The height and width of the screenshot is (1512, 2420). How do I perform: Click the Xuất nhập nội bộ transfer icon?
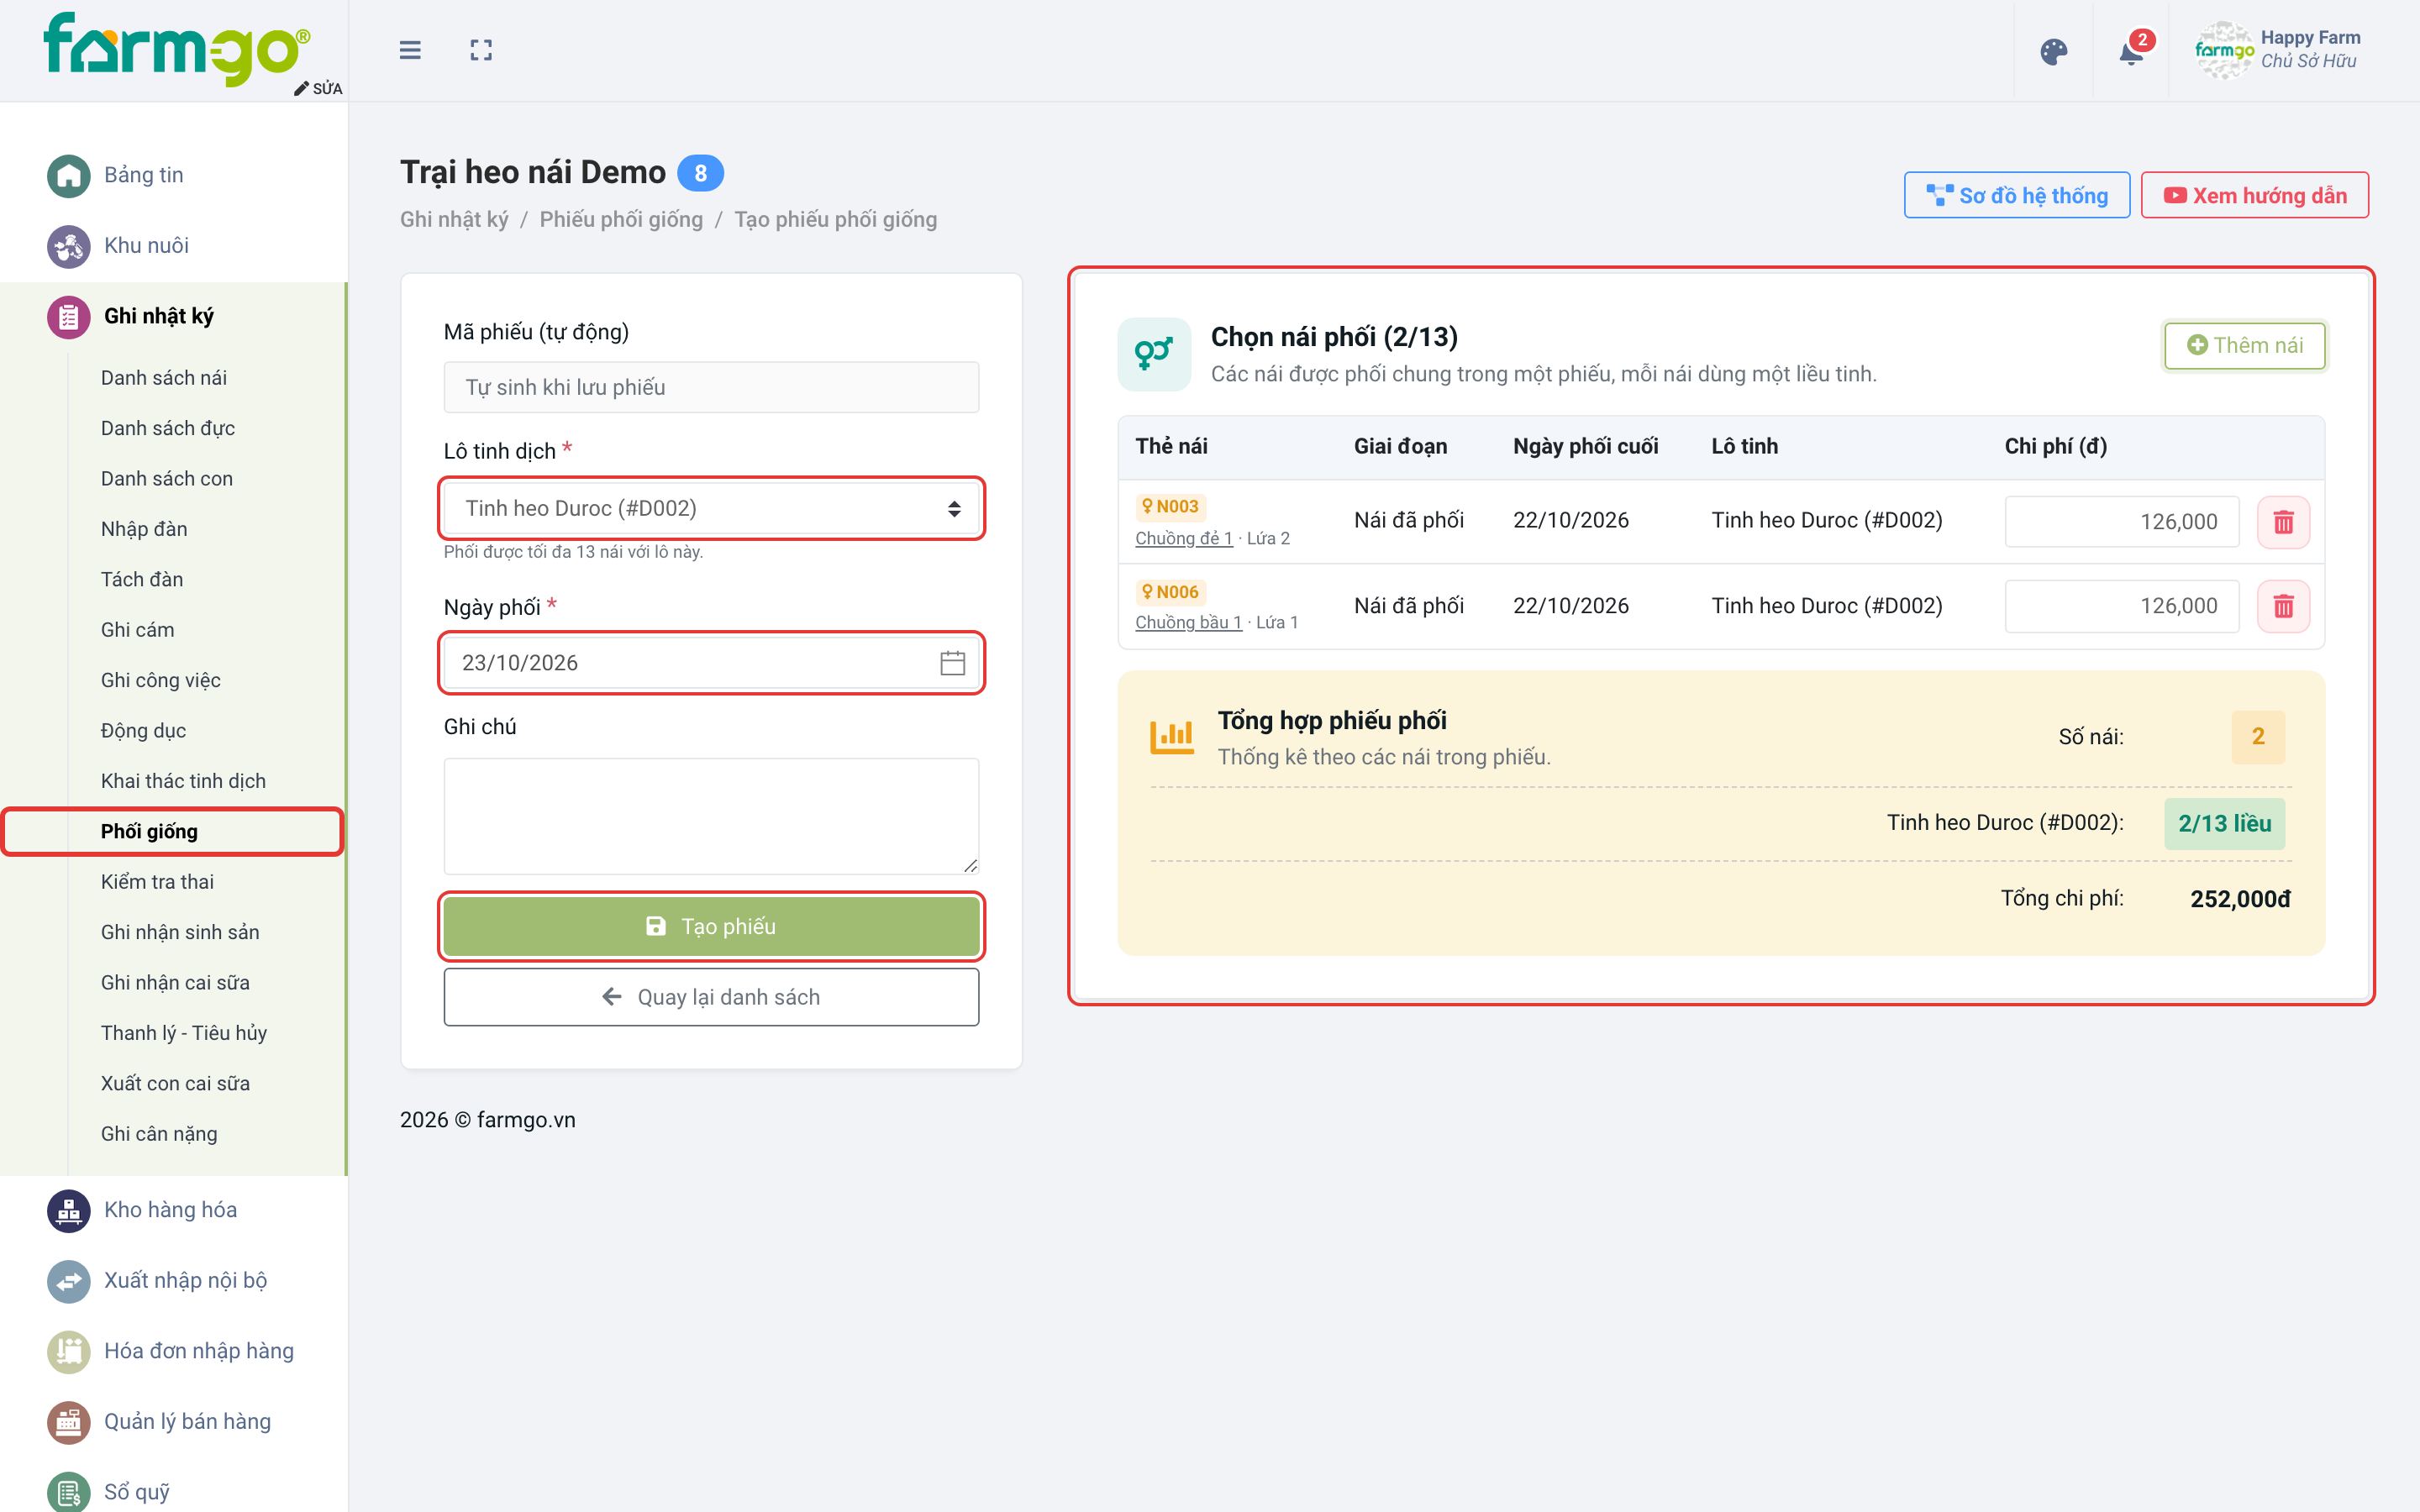click(x=68, y=1280)
